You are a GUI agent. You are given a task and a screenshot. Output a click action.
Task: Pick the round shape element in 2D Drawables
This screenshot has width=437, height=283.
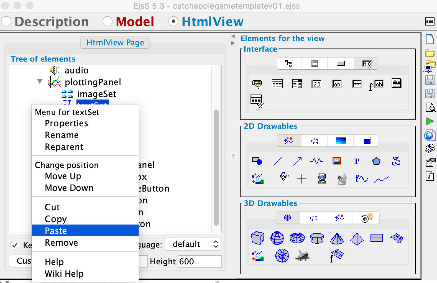point(257,161)
